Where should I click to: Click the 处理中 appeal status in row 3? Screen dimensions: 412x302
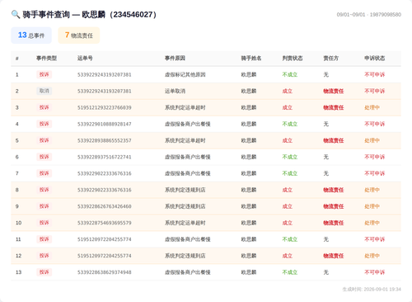372,107
